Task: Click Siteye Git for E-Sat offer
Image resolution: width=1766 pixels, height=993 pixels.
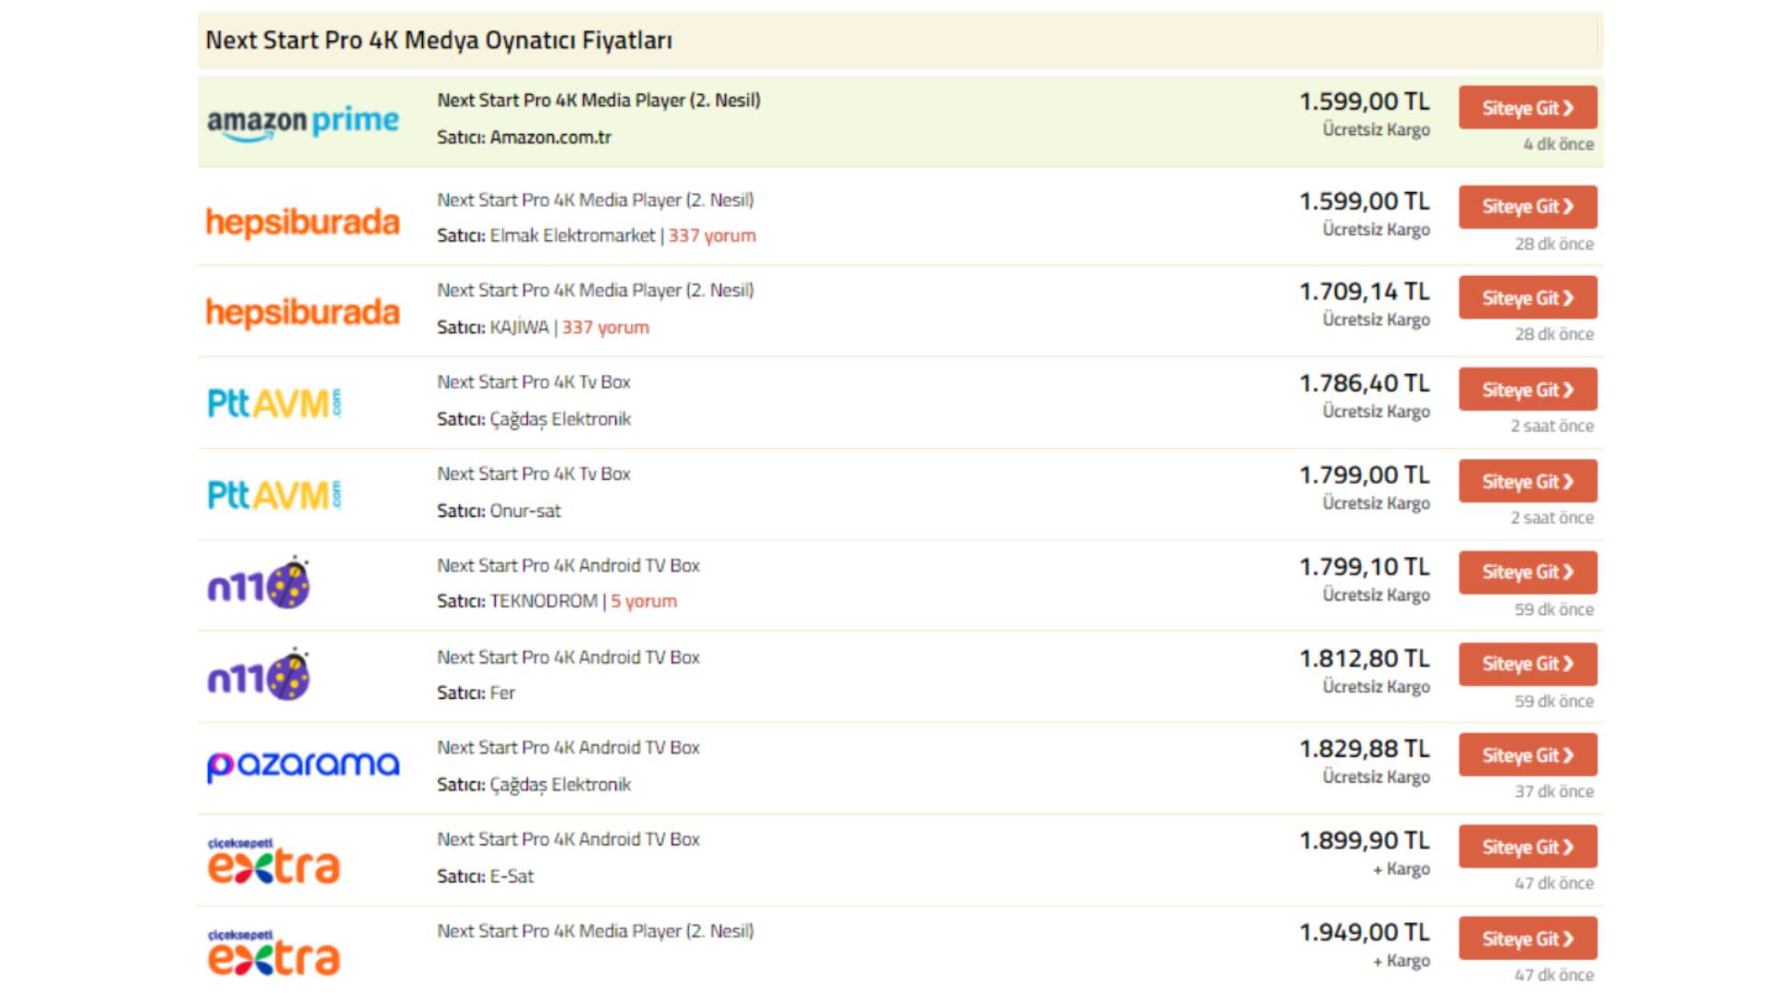Action: 1528,847
